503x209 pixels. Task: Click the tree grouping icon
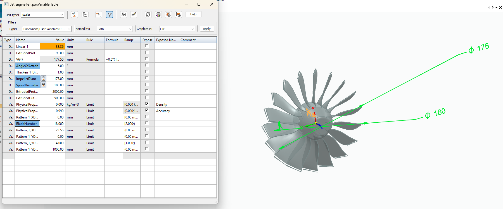(85, 15)
